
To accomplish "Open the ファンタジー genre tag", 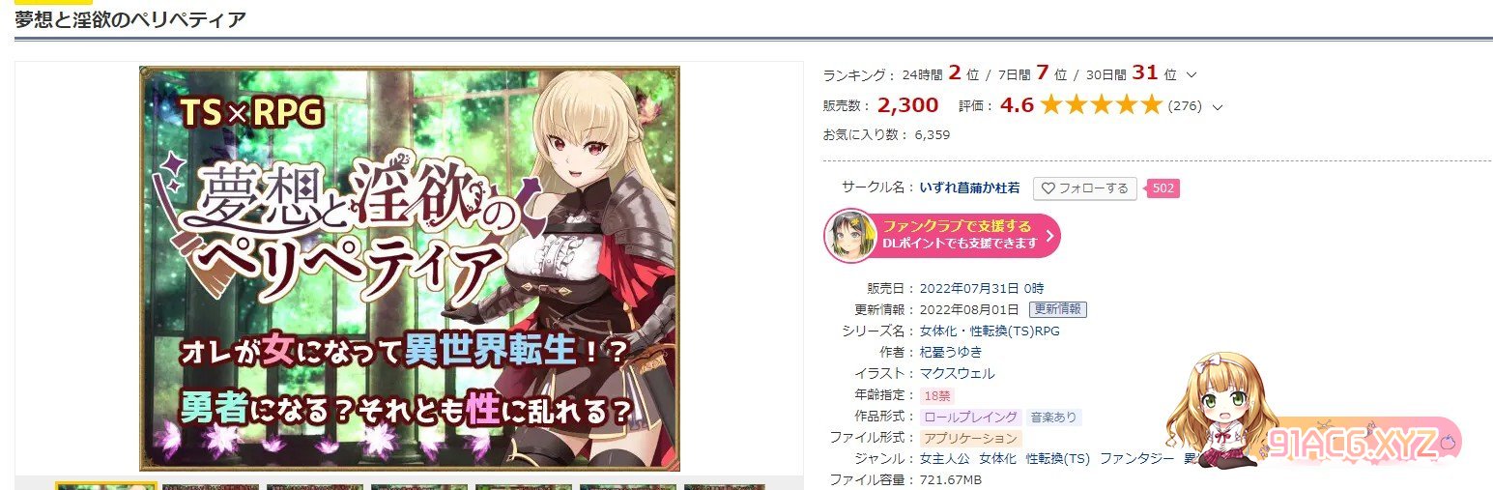I will [x=1136, y=458].
